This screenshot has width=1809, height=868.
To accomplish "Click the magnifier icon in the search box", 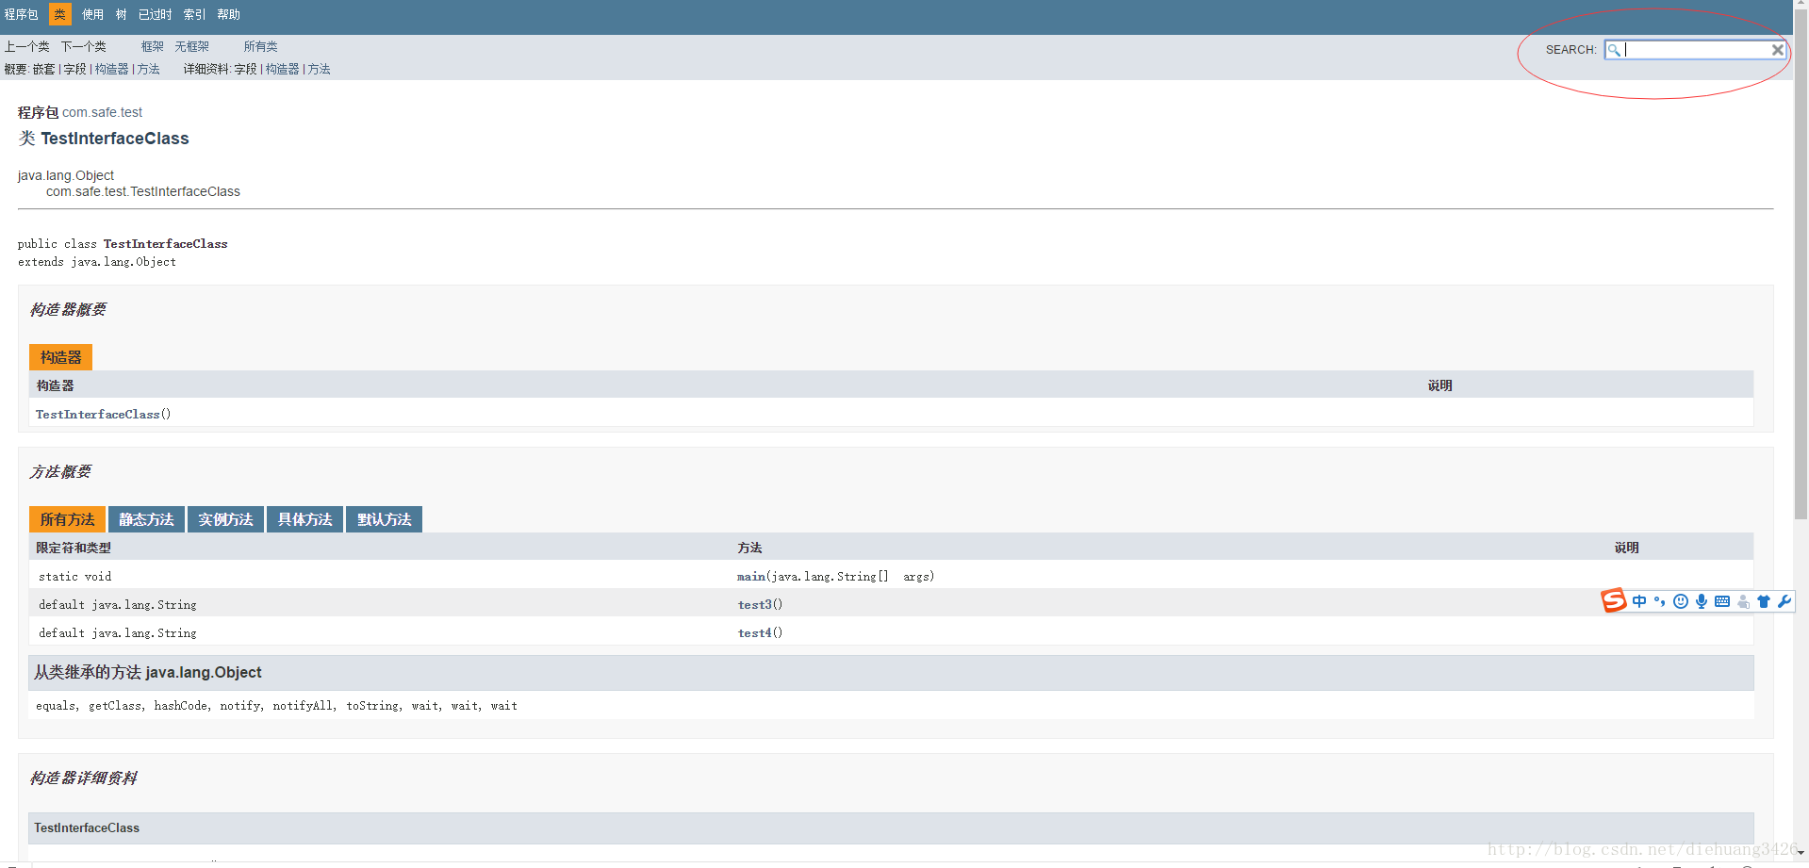I will point(1614,50).
